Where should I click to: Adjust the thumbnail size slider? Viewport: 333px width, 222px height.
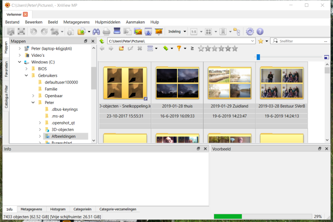(x=258, y=57)
